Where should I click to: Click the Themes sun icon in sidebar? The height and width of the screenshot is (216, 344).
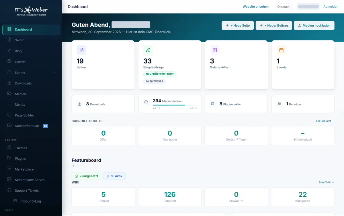pyautogui.click(x=9, y=148)
